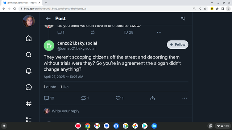Open the Chat messages bubble icon
This screenshot has height=130, width=232.
[x=29, y=87]
